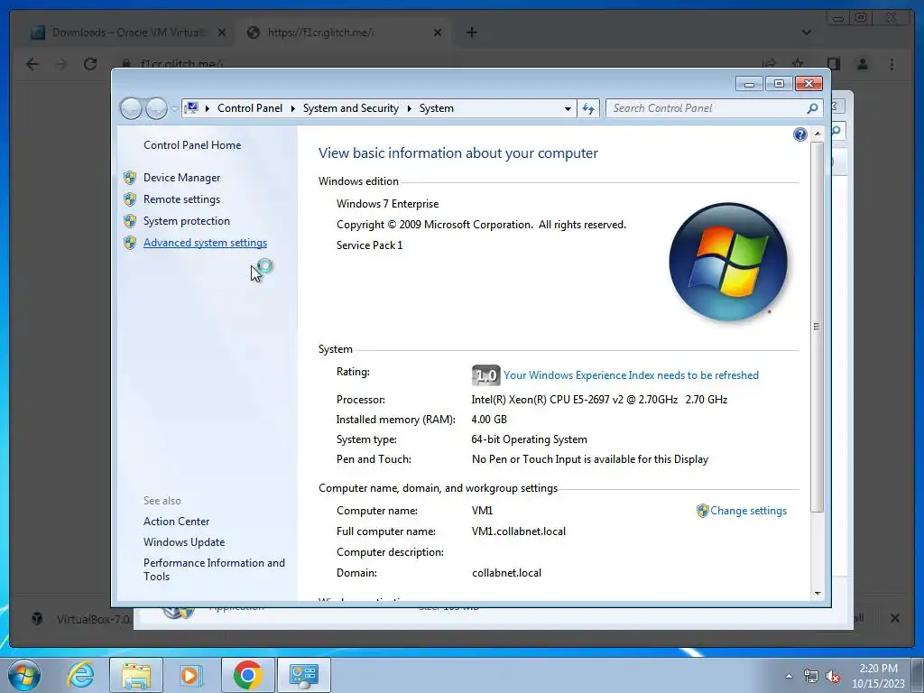924x693 pixels.
Task: Expand arrow after Control Panel breadcrumb
Action: (x=293, y=109)
